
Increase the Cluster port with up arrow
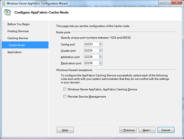point(100,50)
